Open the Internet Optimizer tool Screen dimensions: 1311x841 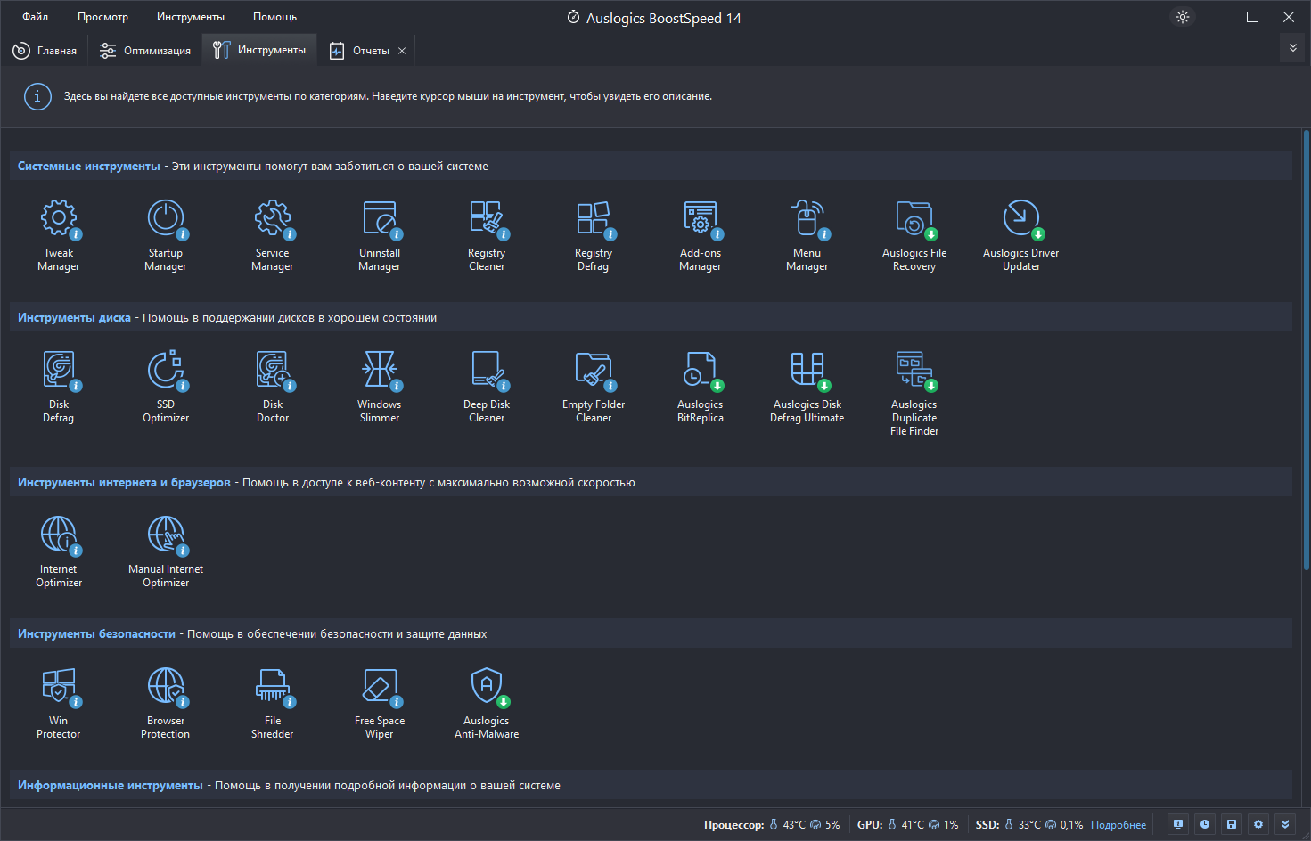click(x=59, y=551)
